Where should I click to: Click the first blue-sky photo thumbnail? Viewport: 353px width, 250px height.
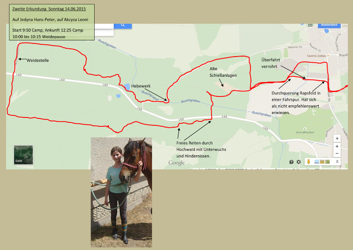tap(317, 162)
